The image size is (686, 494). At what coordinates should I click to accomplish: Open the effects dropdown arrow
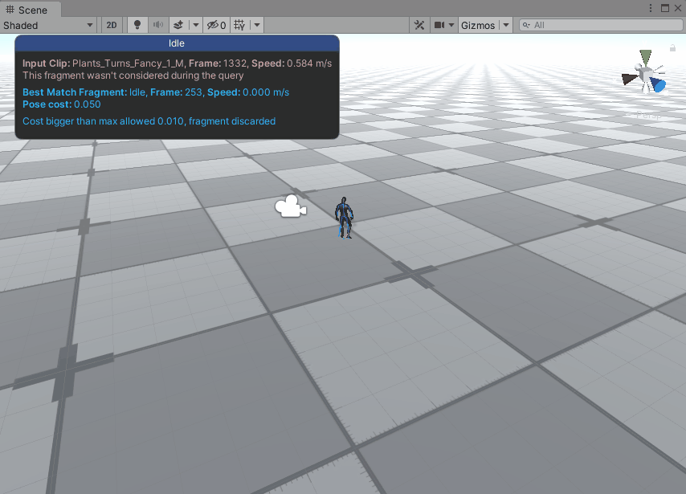195,26
